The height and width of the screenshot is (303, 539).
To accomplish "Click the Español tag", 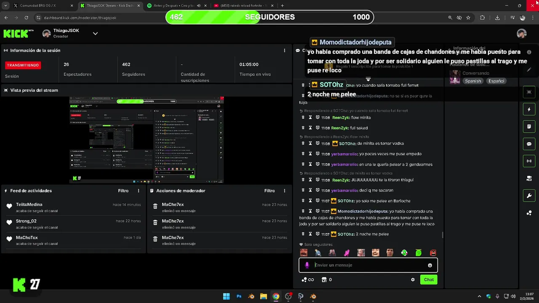I will [496, 81].
